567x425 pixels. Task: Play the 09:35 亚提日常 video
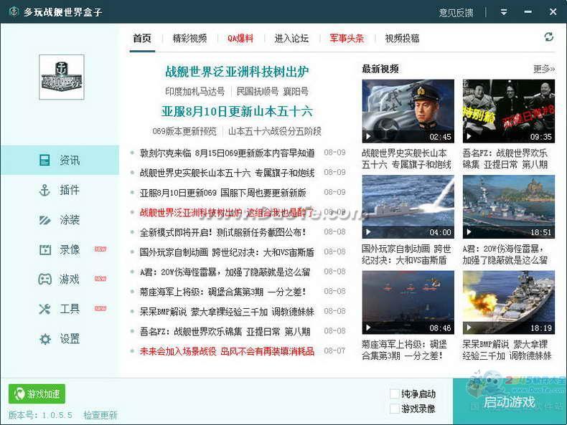point(508,111)
